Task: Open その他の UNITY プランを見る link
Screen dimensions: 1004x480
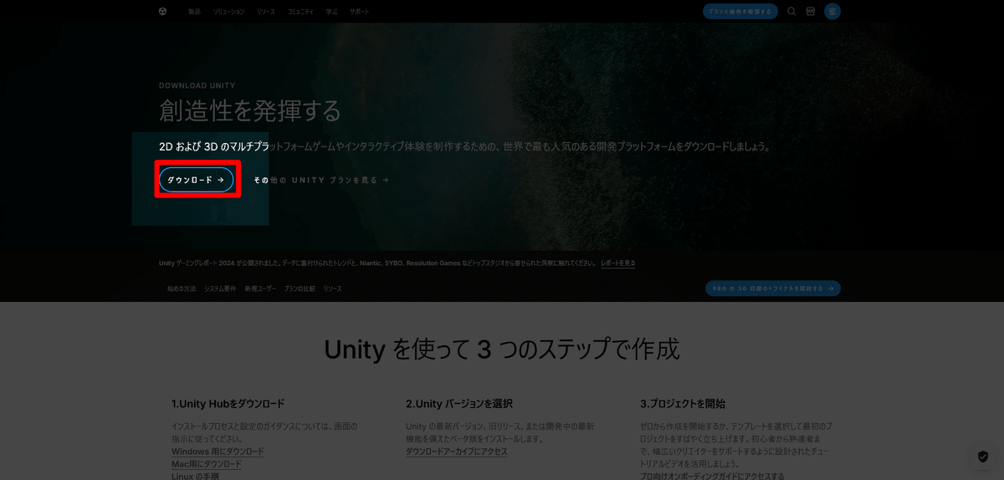Action: pyautogui.click(x=321, y=180)
